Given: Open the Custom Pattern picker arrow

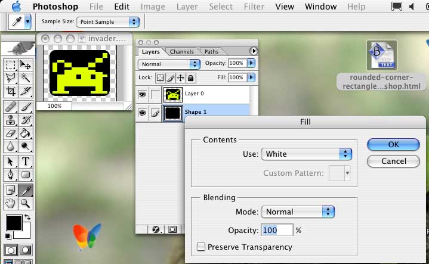Looking at the screenshot, I should click(347, 173).
